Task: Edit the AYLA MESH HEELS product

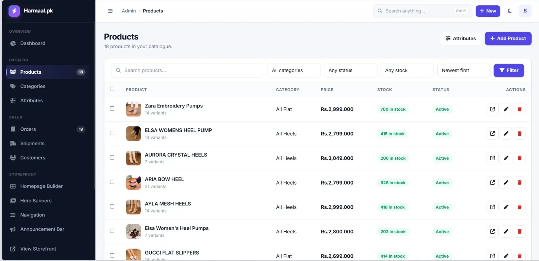Action: coord(506,207)
